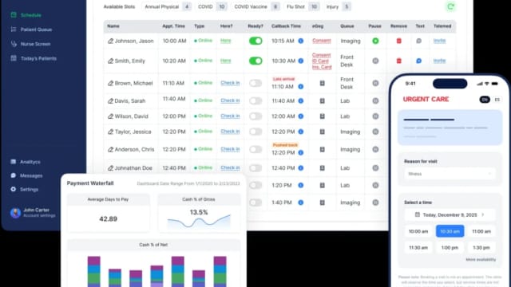The width and height of the screenshot is (511, 287).
Task: Click Here link for Johnson, Jason
Action: click(225, 41)
